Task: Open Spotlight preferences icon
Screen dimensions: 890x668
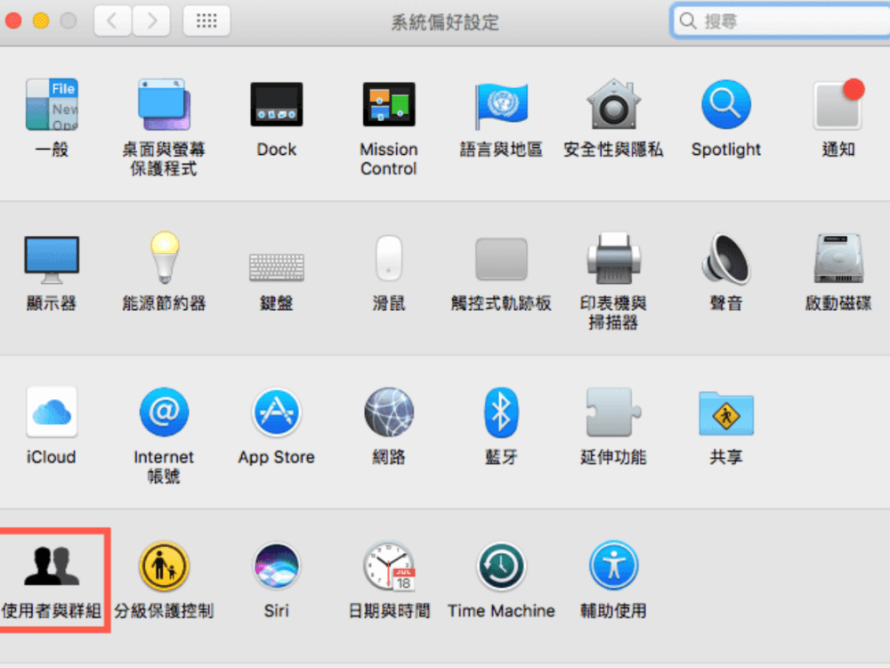Action: click(726, 105)
